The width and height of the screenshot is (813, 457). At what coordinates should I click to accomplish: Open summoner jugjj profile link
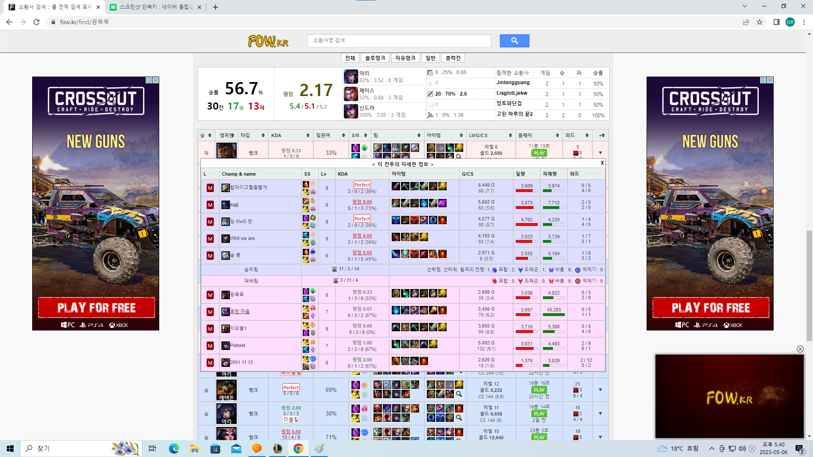tap(234, 204)
